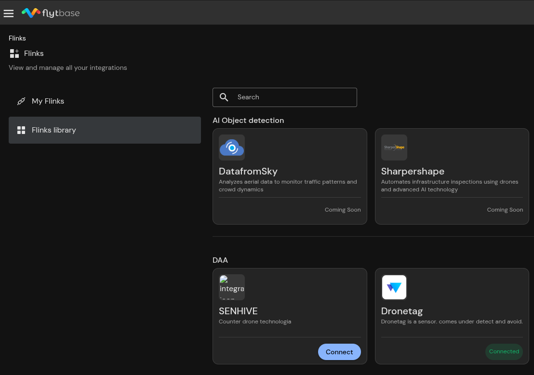
Task: Click the Flinks grid-plus icon in header
Action: click(14, 54)
